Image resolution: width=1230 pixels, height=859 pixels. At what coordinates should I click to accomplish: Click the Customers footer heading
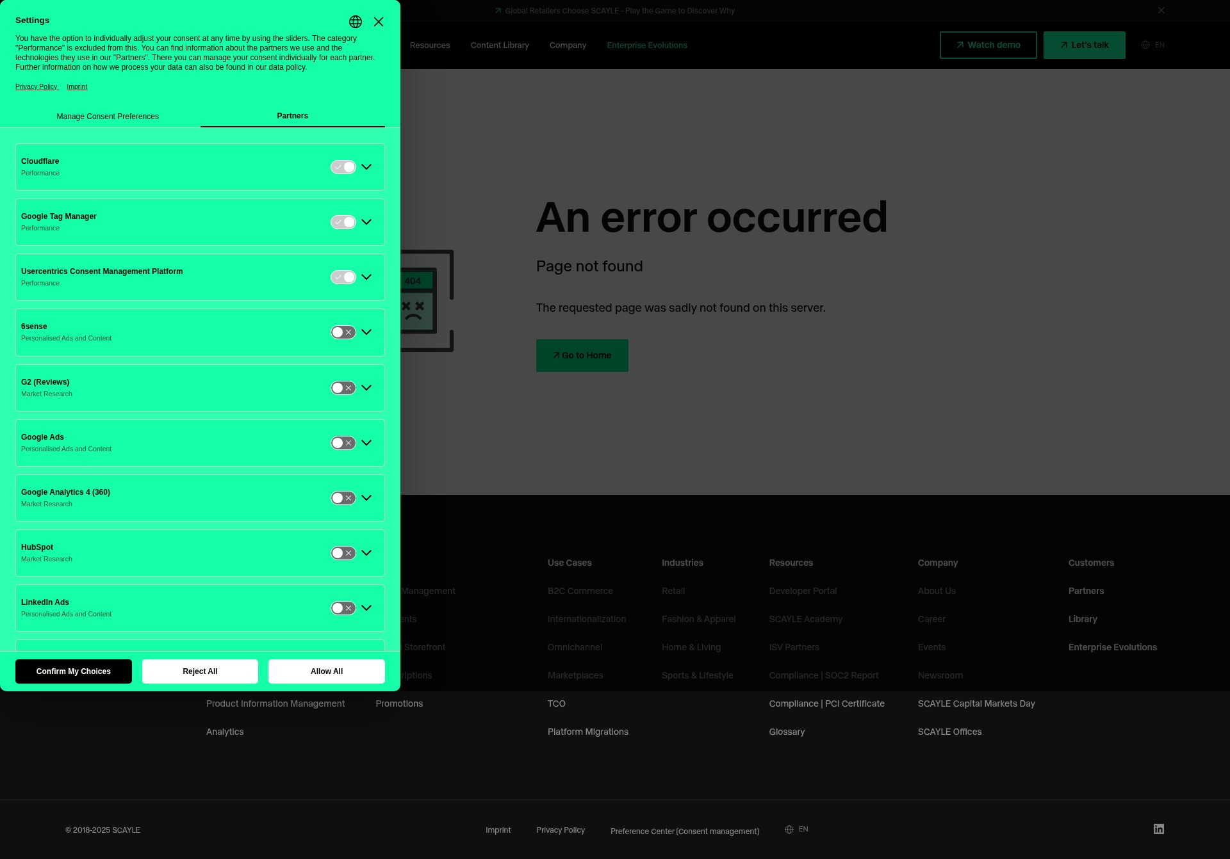(x=1091, y=563)
